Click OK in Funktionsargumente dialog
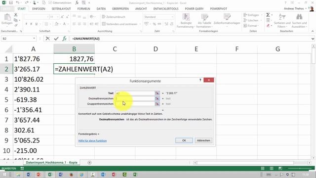Image resolution: width=316 pixels, height=178 pixels. [184, 140]
